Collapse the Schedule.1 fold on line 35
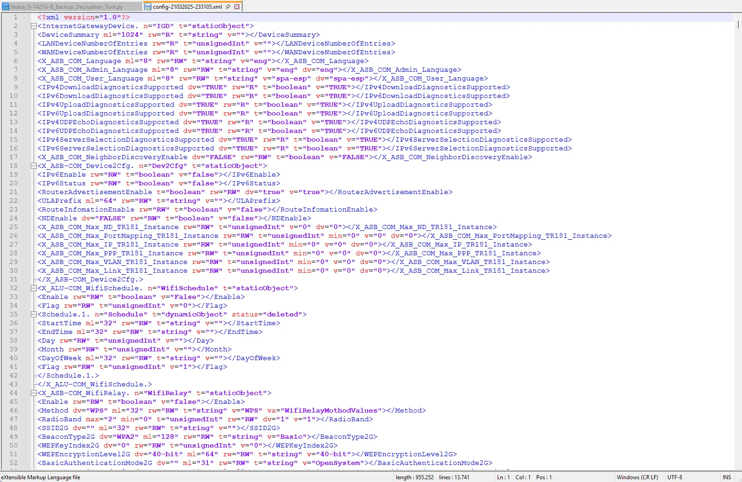Viewport: 742px width, 482px height. tap(34, 315)
